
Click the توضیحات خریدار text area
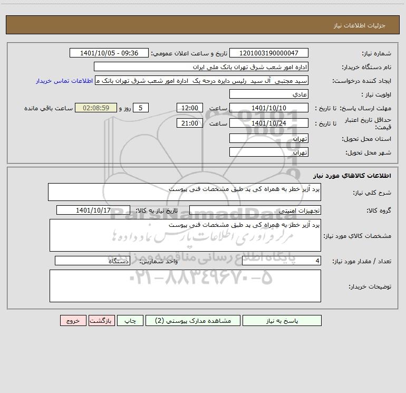(x=185, y=286)
